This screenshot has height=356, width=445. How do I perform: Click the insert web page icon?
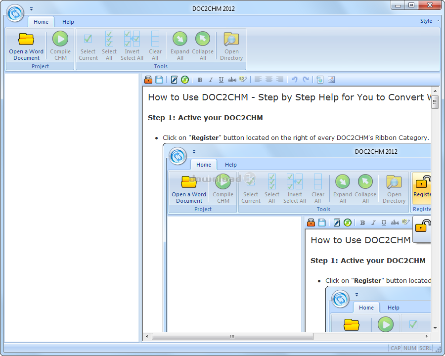(x=320, y=80)
